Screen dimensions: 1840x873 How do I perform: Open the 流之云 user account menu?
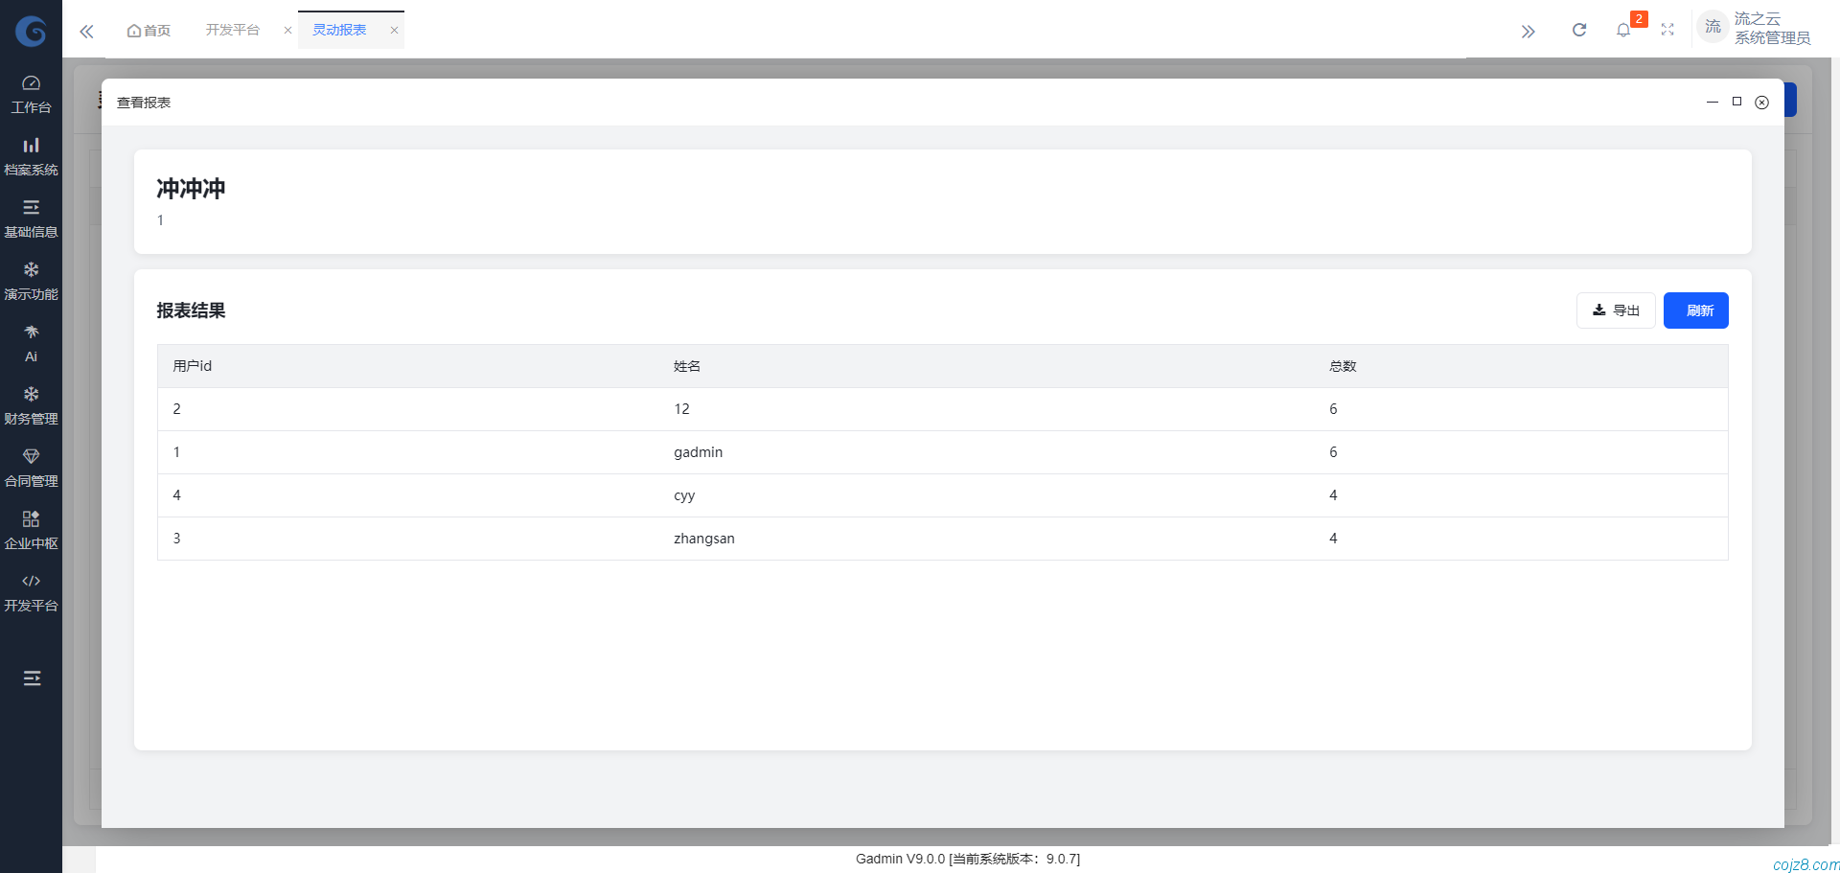1754,29
